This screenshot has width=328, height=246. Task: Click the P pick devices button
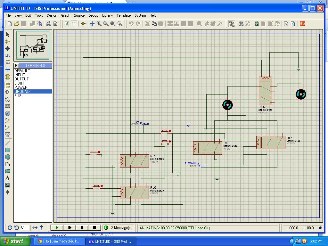pos(16,65)
